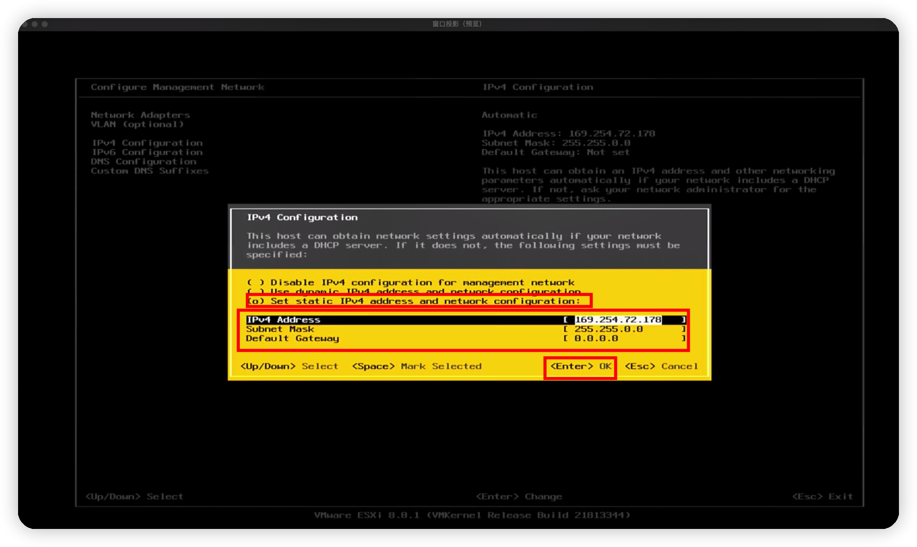
Task: Click the 'Default Gateway' label in dialog
Action: [292, 339]
